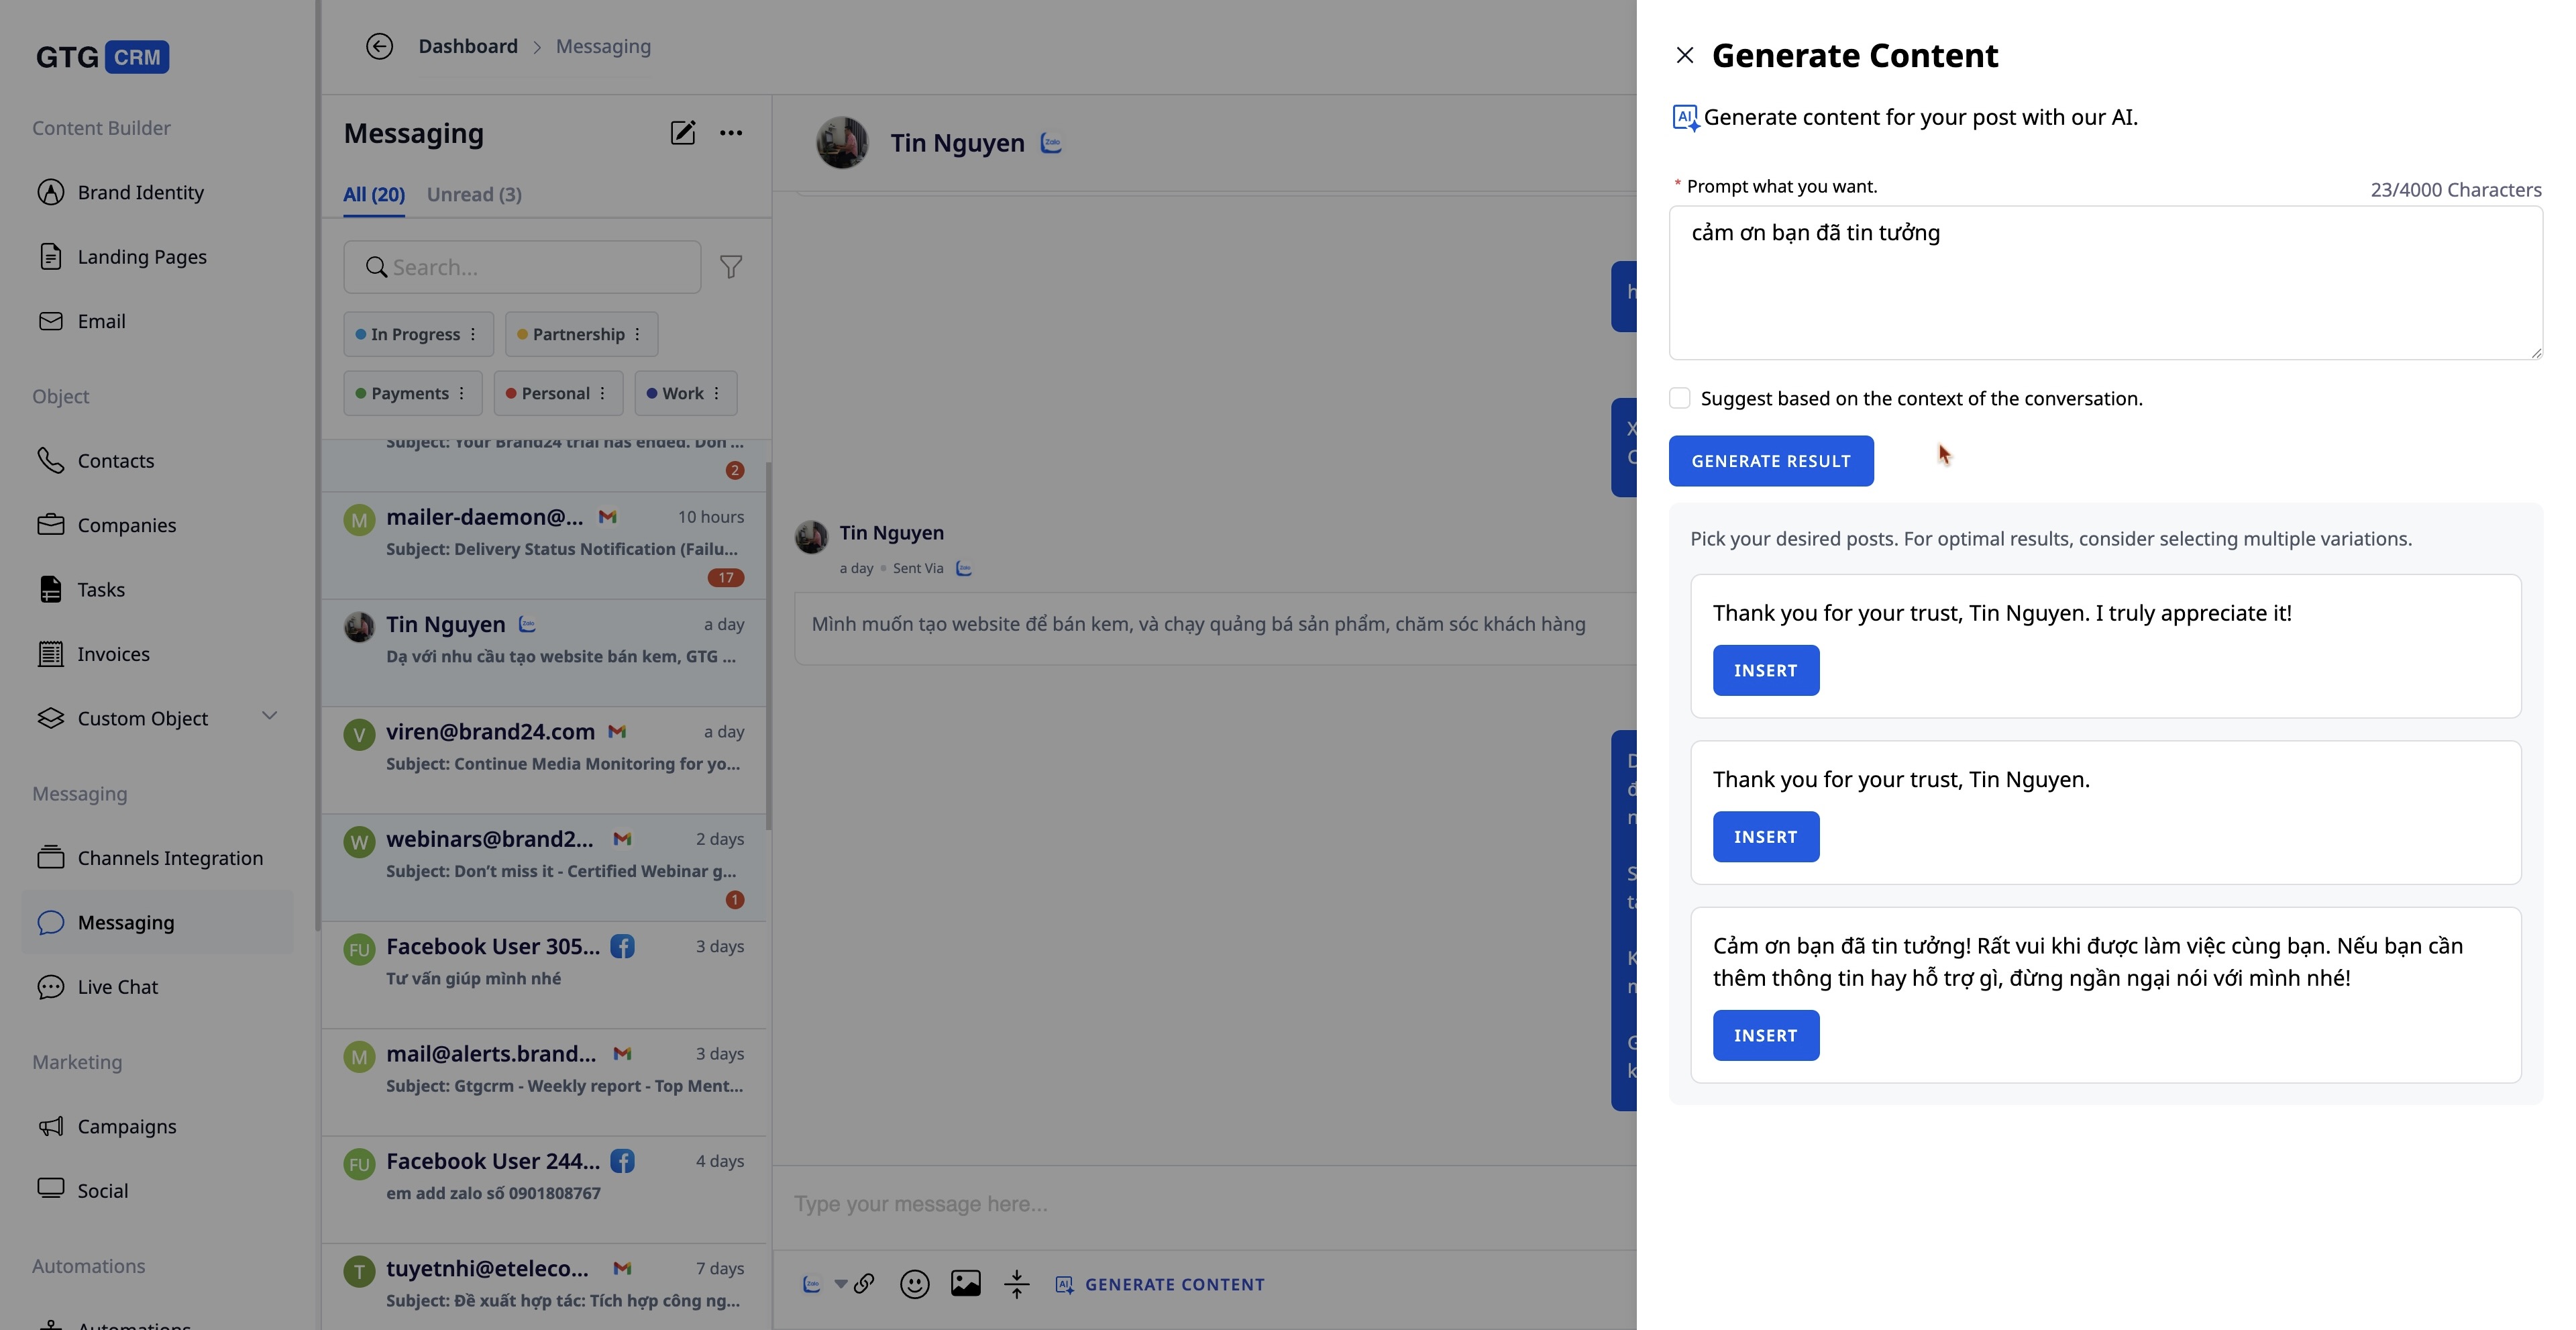Viewport: 2576px width, 1330px height.
Task: Enable suggest based on conversation context checkbox
Action: tap(1680, 398)
